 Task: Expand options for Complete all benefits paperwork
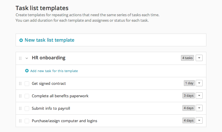[199, 96]
